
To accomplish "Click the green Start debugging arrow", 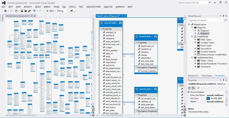I will pyautogui.click(x=47, y=11).
